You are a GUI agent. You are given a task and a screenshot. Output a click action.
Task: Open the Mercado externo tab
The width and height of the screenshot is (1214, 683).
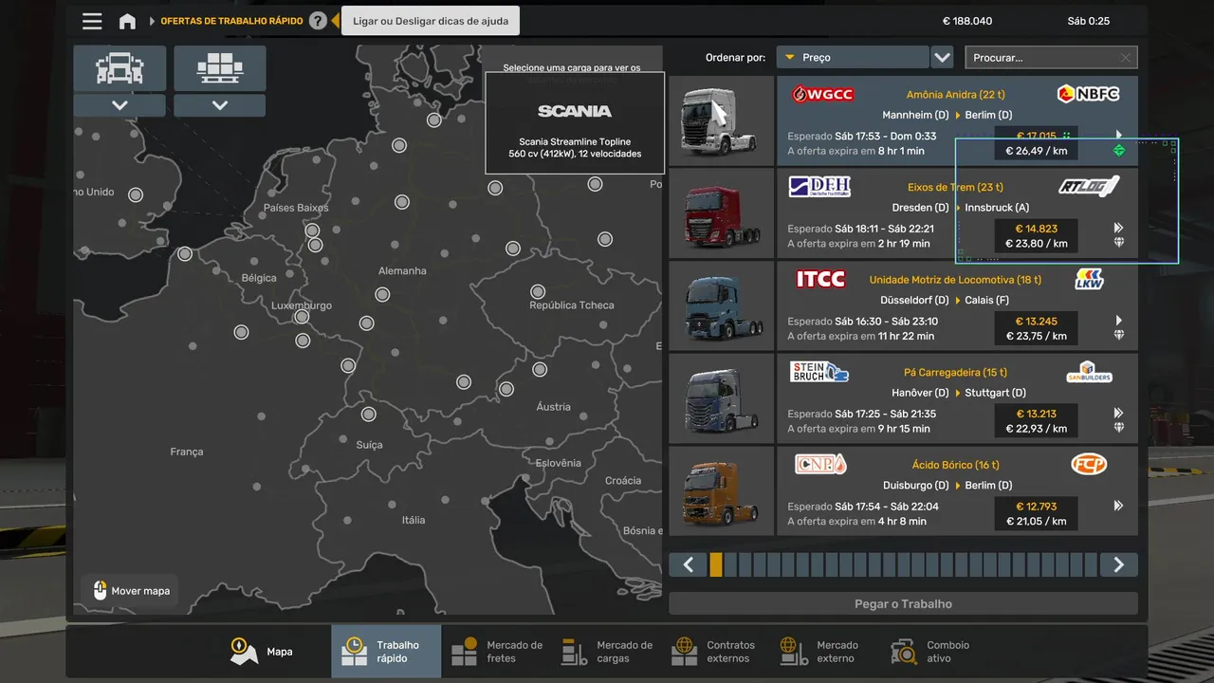pos(827,652)
